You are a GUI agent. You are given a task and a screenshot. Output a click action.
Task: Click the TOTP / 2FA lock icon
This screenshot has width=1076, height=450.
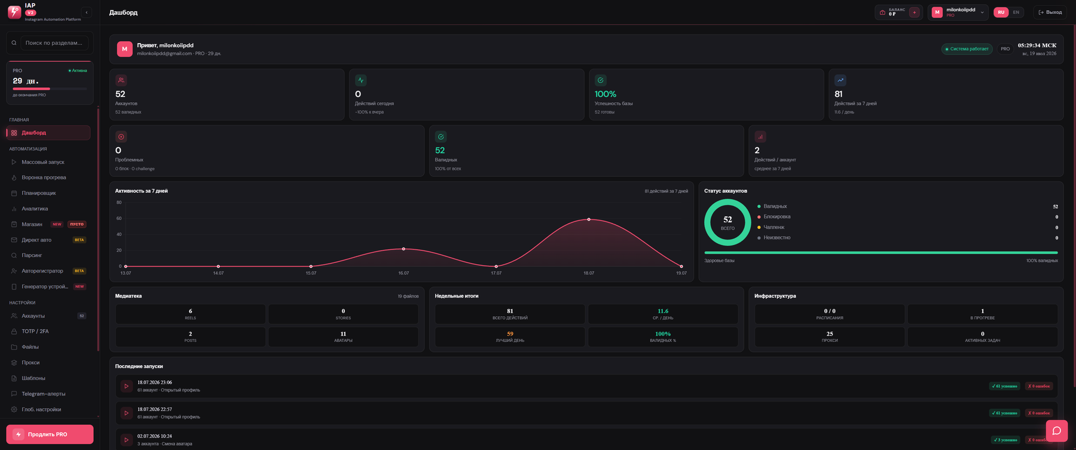pos(14,331)
